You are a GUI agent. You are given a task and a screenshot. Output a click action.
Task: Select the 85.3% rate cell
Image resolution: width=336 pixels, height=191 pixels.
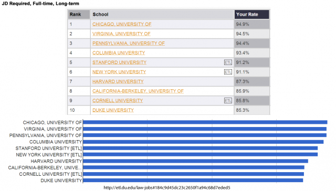coord(252,110)
